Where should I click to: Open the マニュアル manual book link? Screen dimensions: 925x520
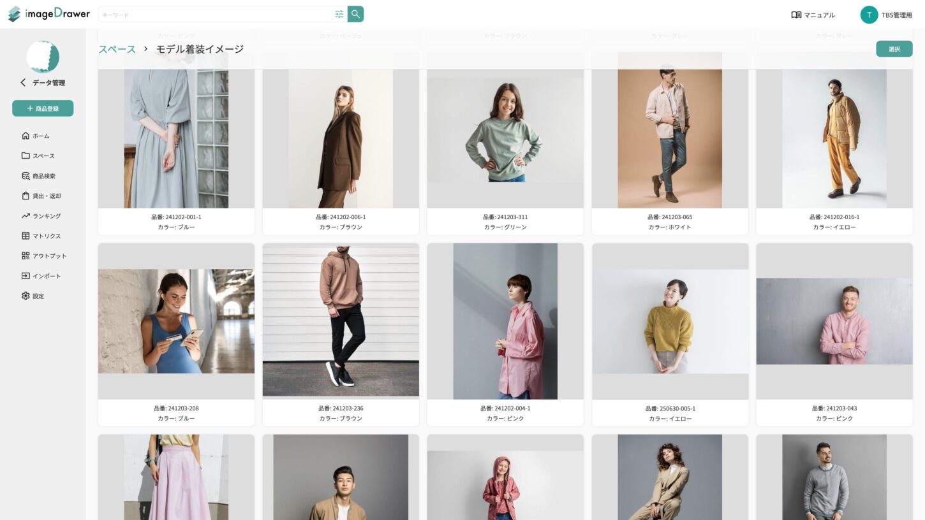point(813,15)
